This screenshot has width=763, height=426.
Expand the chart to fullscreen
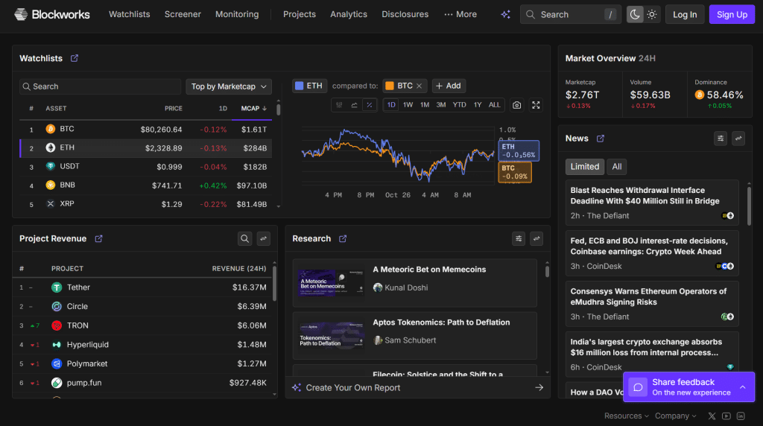pos(536,105)
